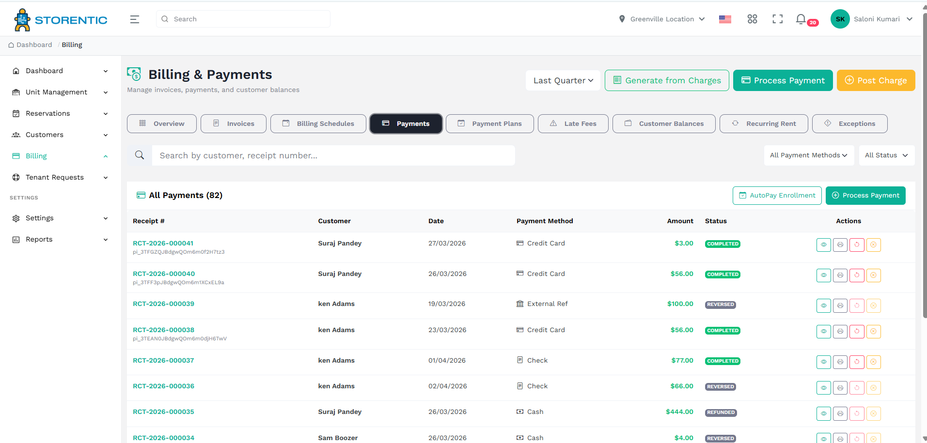Refund the $100.00 ken Adams payment
927x443 pixels.
pos(856,306)
